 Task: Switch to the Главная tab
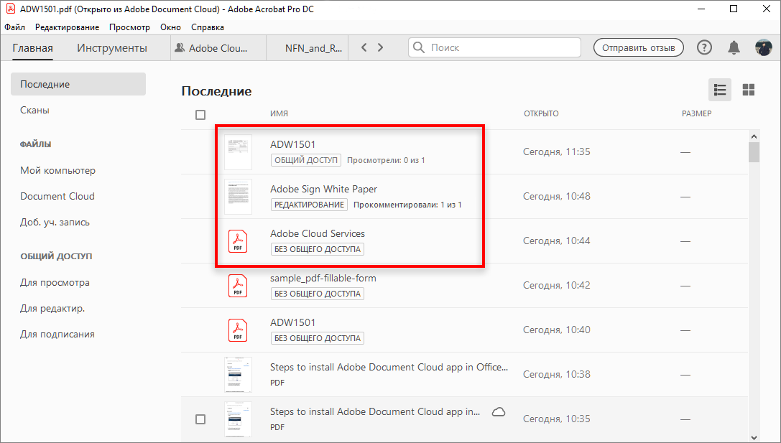click(32, 48)
